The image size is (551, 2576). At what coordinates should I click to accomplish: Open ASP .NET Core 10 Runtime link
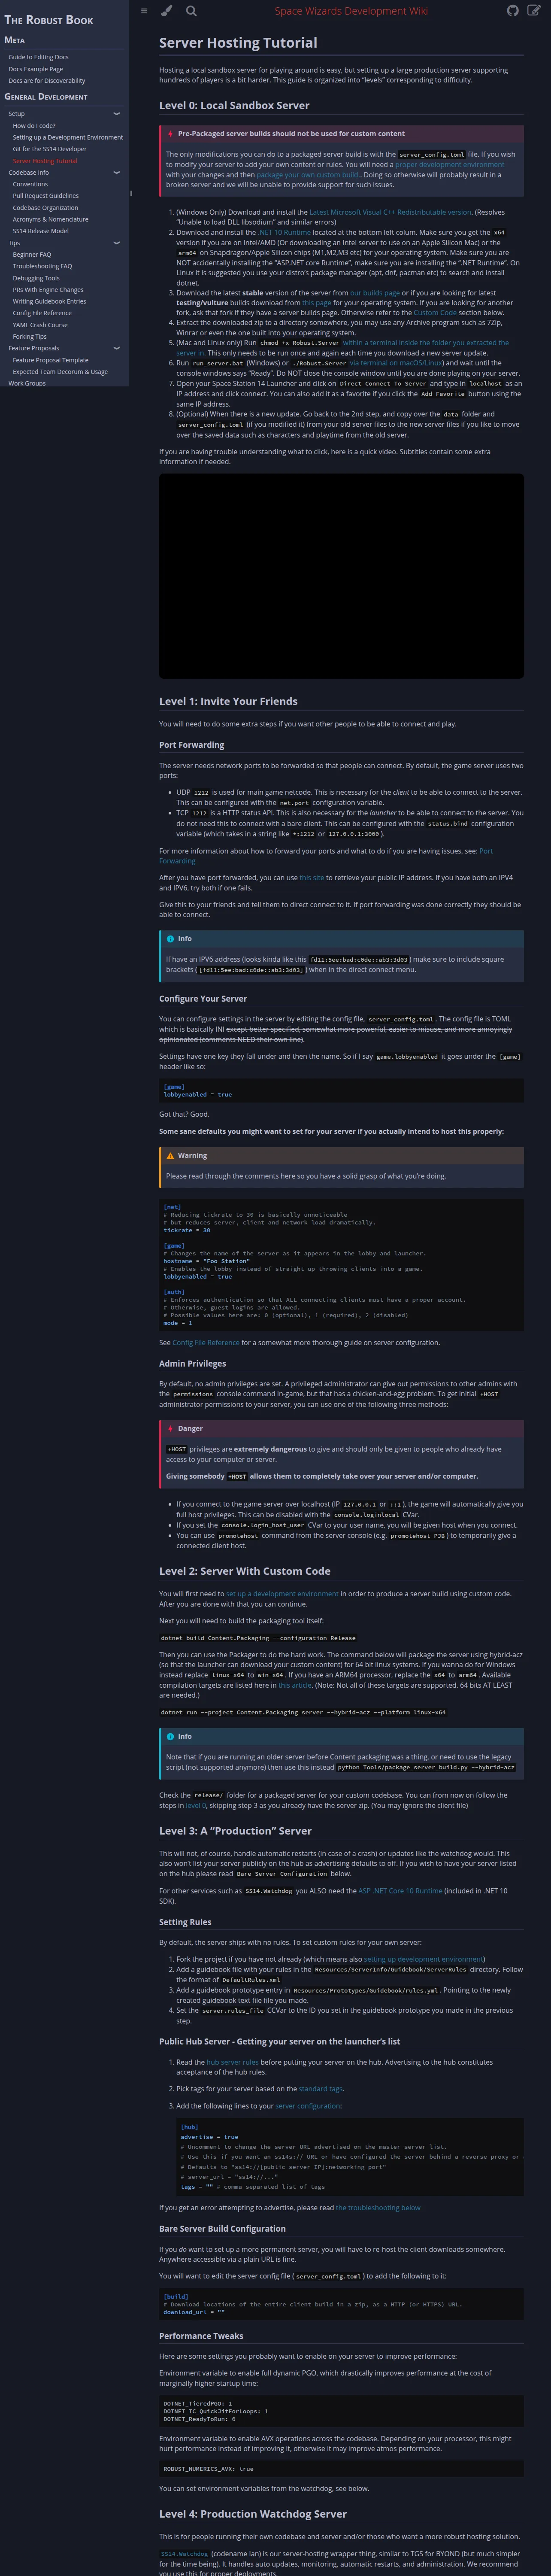coord(400,1891)
